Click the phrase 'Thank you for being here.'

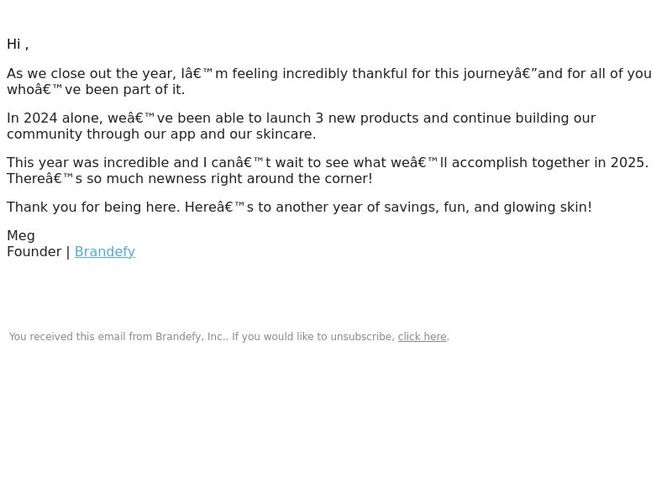pyautogui.click(x=93, y=207)
